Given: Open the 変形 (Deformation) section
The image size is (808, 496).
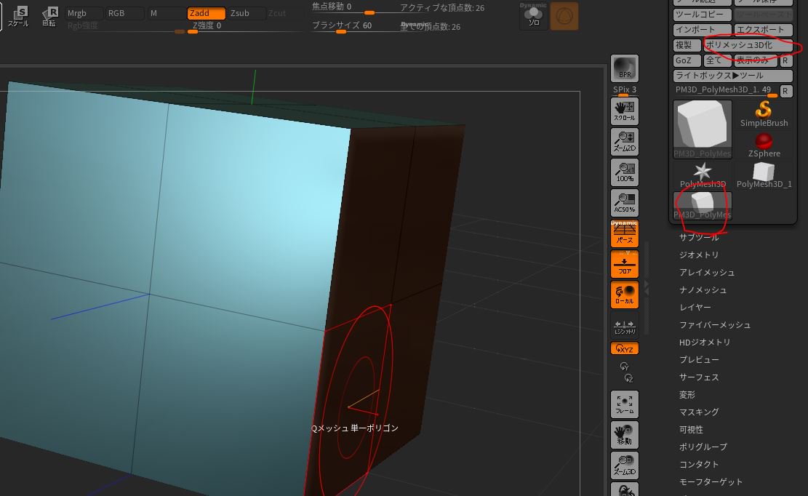Looking at the screenshot, I should [687, 394].
